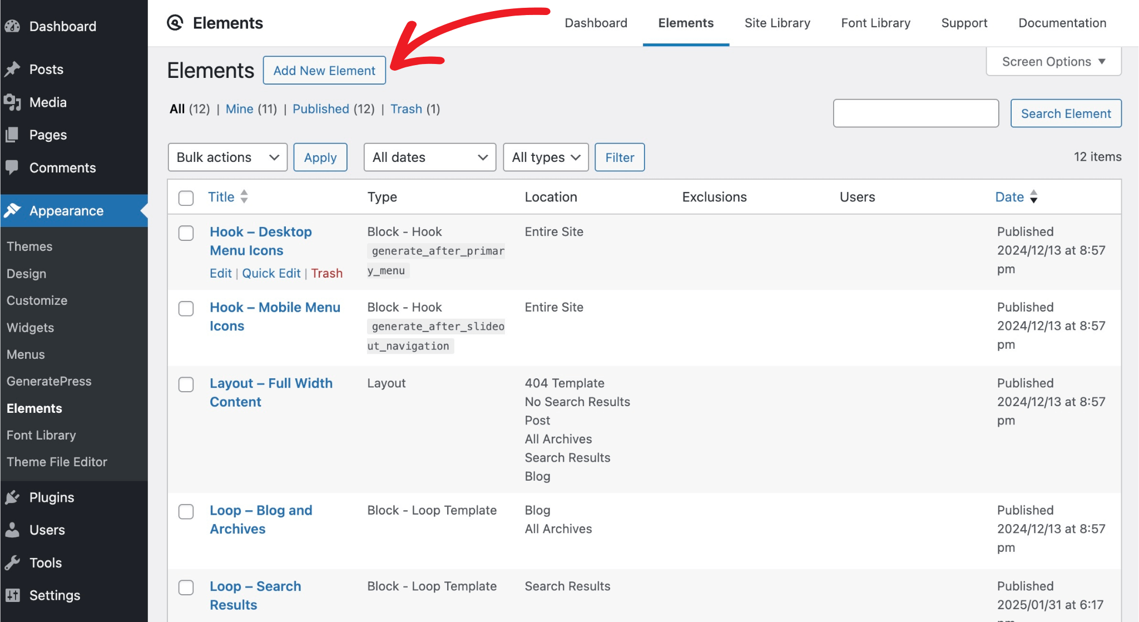The image size is (1139, 622).
Task: Click the 404 Template location text
Action: pos(564,383)
